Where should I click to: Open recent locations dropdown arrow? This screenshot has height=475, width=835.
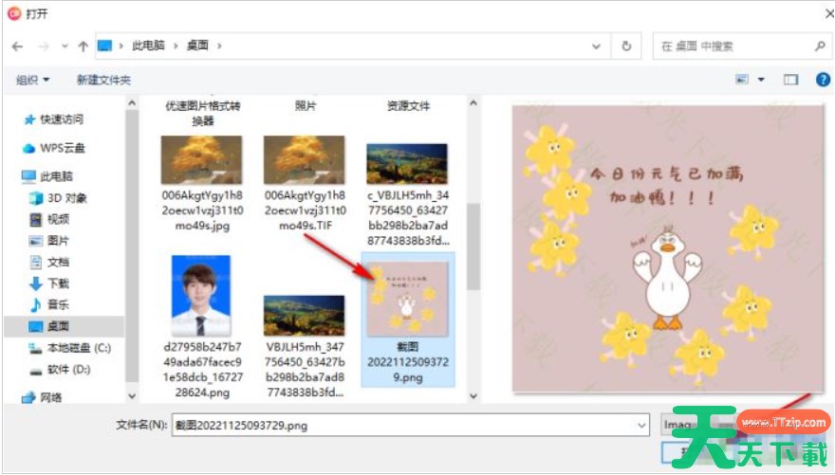65,46
